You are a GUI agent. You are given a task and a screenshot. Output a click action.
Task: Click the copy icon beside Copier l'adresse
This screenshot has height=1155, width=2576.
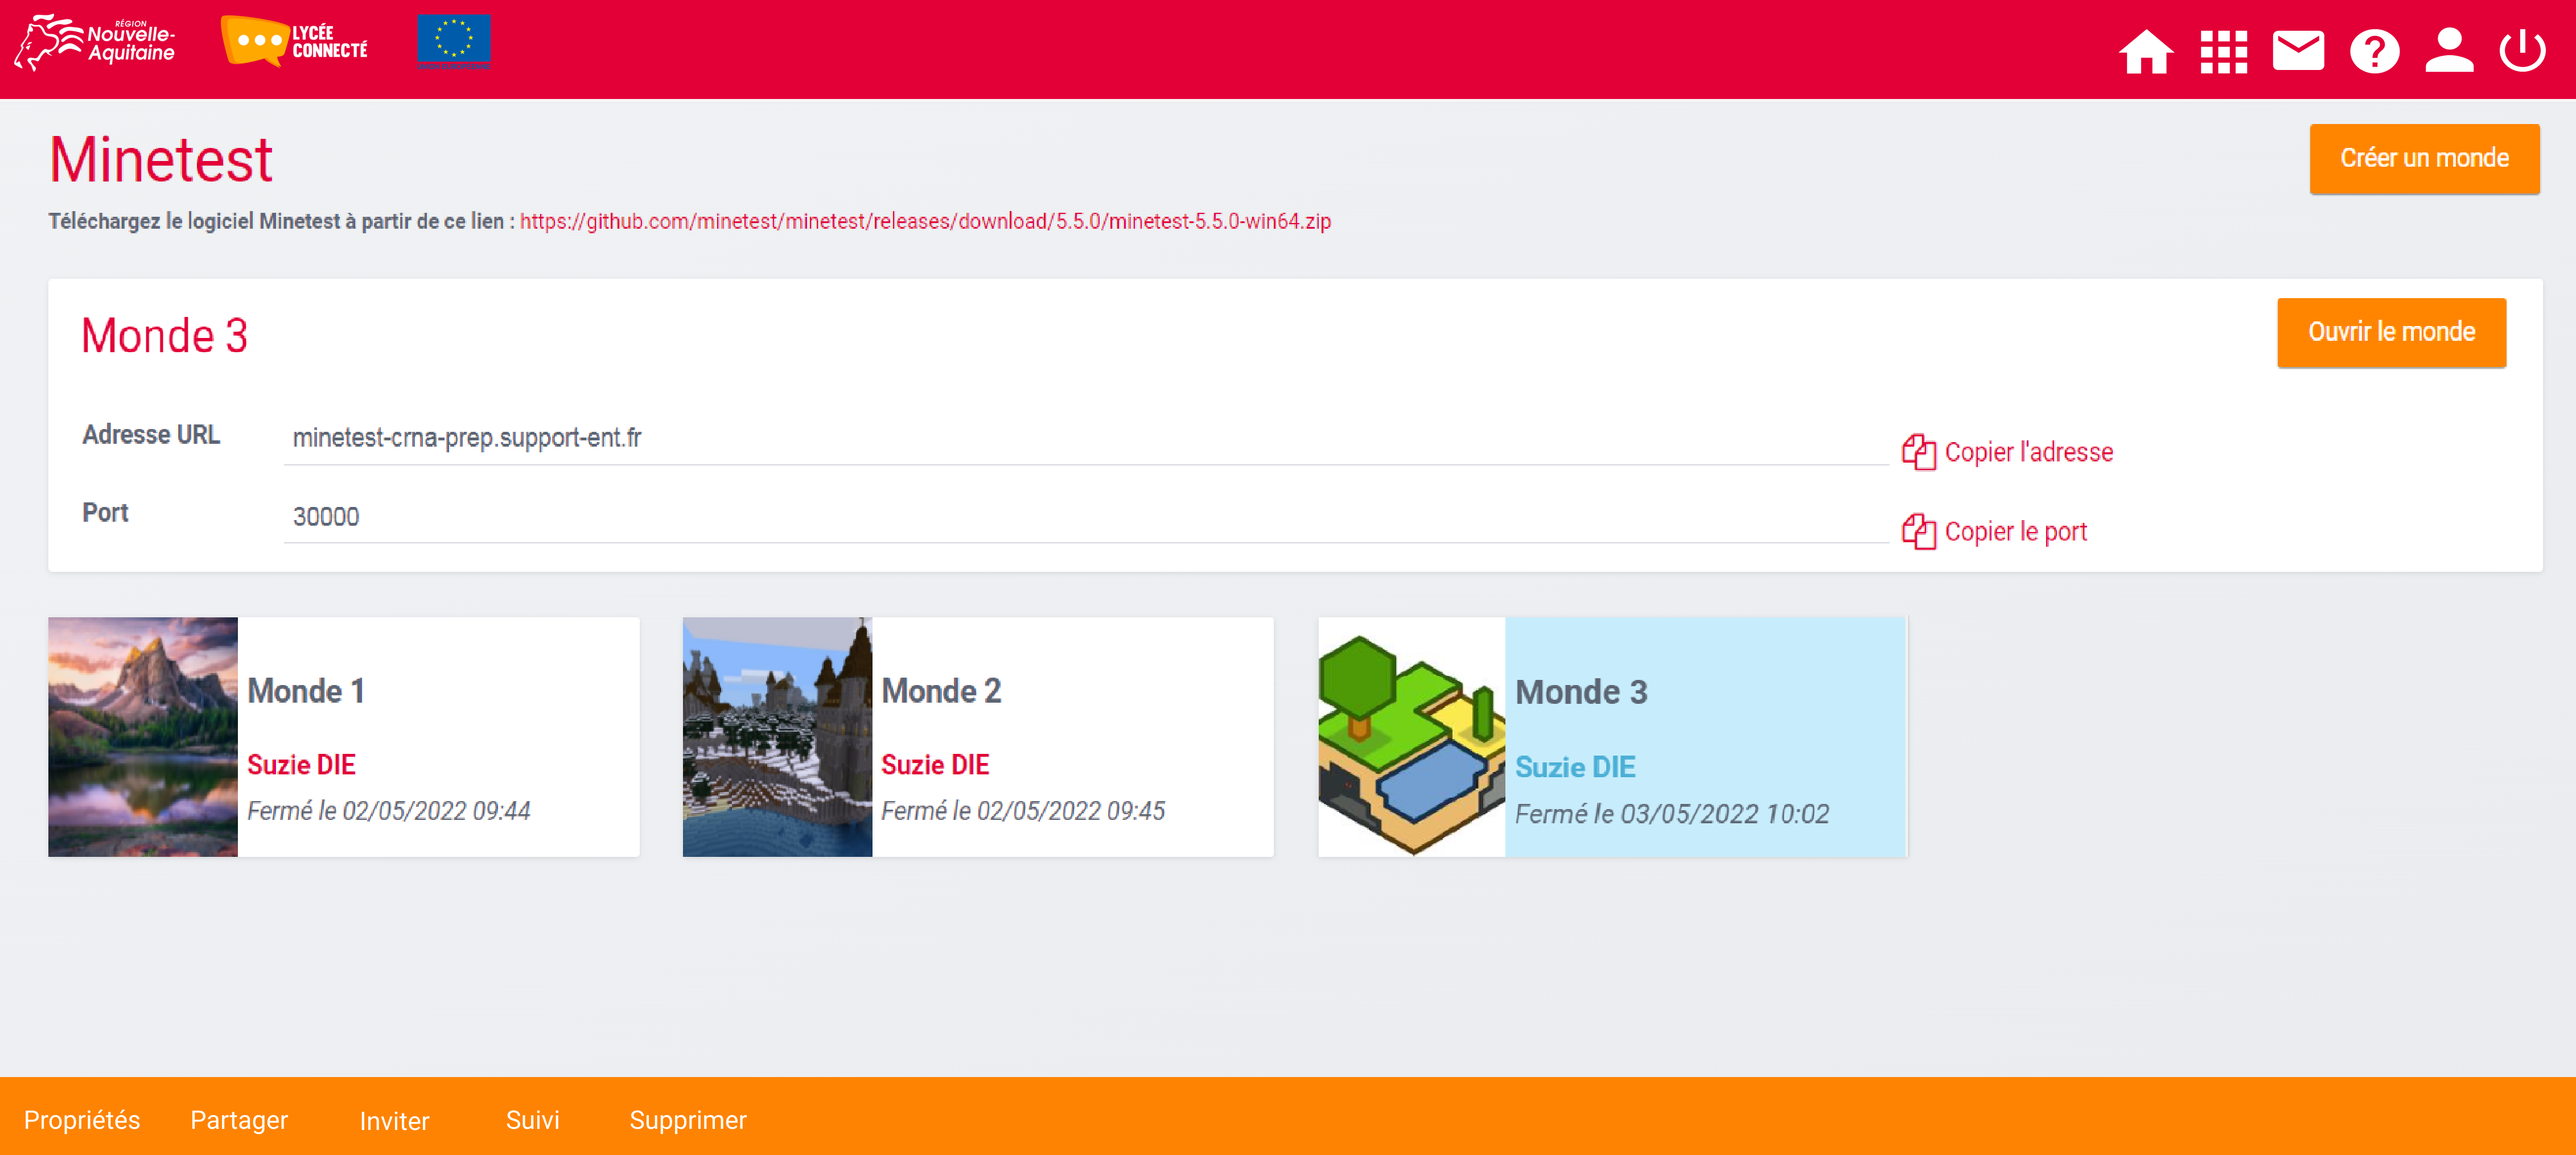[1918, 452]
